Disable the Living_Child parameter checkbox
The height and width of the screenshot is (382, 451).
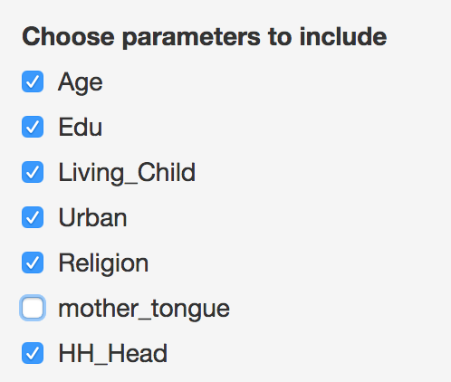coord(33,172)
